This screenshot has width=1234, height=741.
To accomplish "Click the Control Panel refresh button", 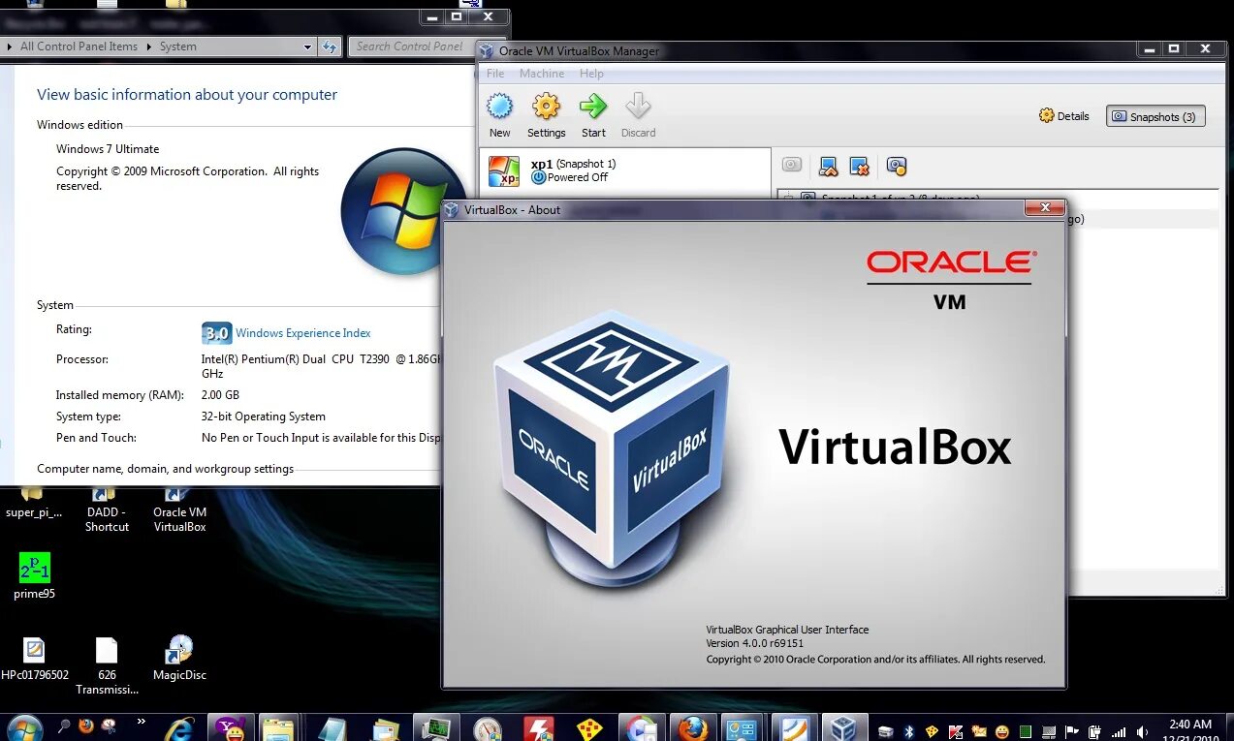I will point(330,46).
